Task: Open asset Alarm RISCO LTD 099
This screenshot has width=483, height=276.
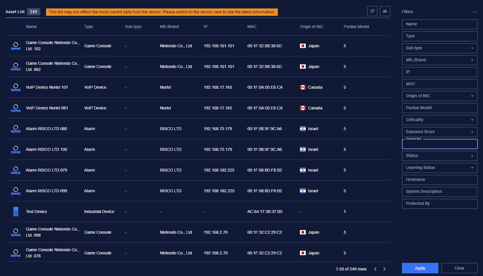Action: pyautogui.click(x=47, y=191)
